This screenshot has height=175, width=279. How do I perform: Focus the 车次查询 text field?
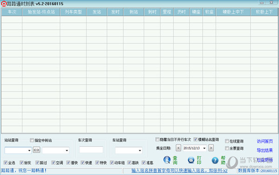point(91,149)
